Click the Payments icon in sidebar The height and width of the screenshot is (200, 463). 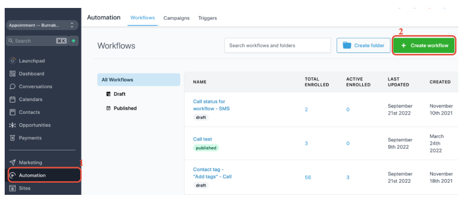13,138
